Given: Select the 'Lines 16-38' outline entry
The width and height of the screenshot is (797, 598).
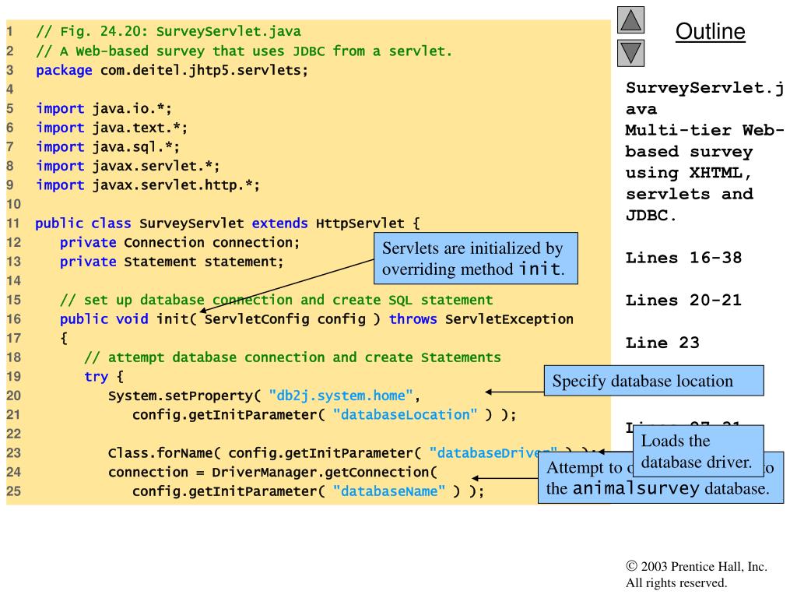Looking at the screenshot, I should (683, 258).
